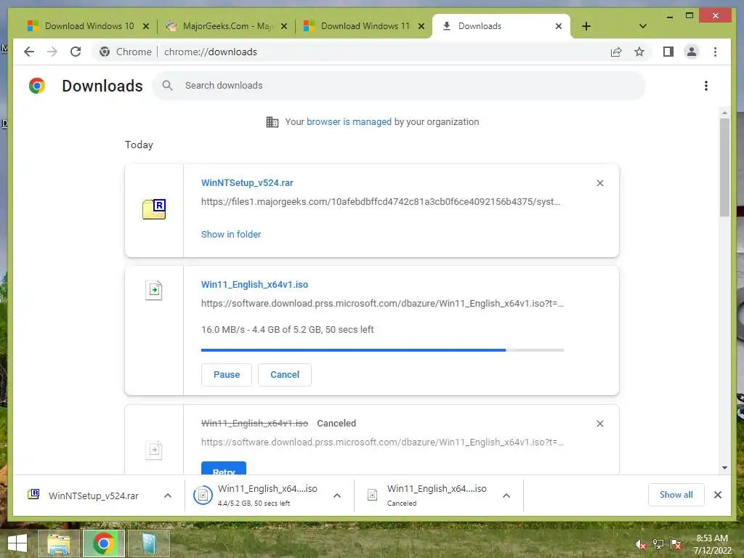Click the network tray icon
The image size is (744, 558).
coord(658,544)
